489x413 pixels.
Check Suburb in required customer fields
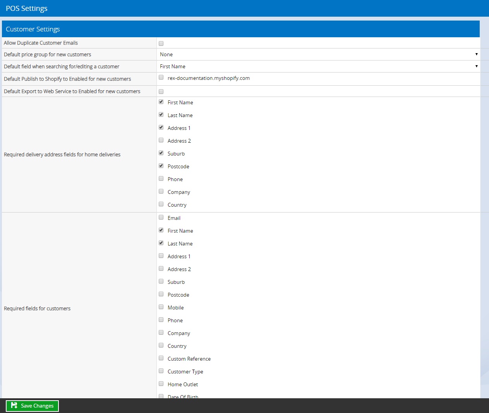click(161, 282)
